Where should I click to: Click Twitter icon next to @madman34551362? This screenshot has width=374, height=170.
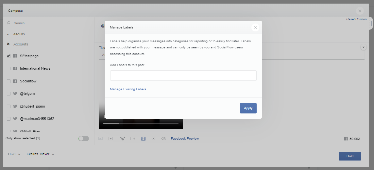coord(15,118)
